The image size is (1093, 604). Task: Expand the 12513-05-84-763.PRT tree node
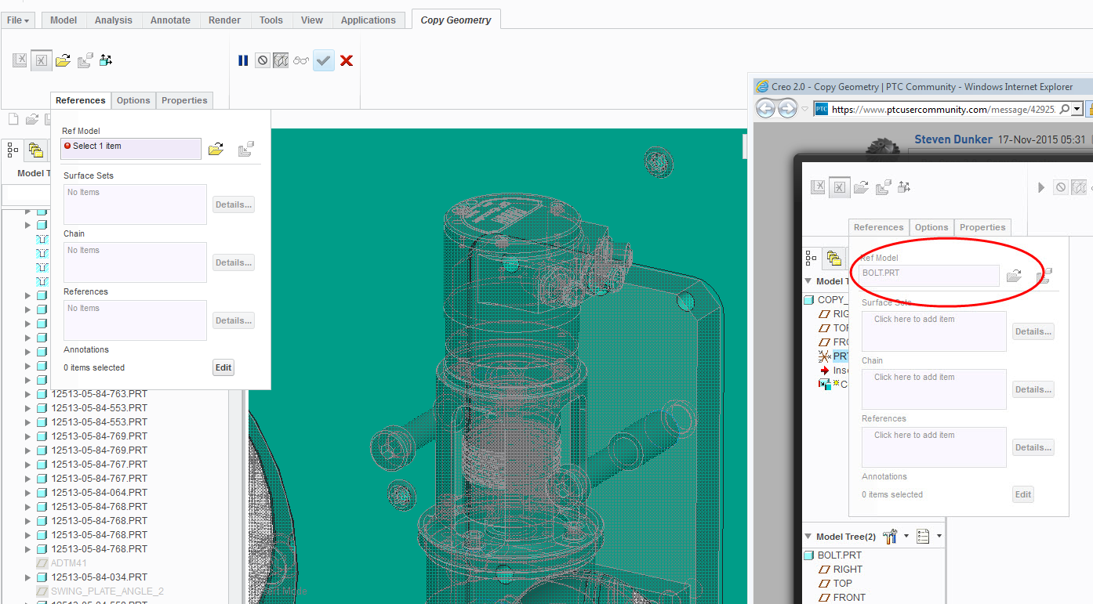(28, 394)
